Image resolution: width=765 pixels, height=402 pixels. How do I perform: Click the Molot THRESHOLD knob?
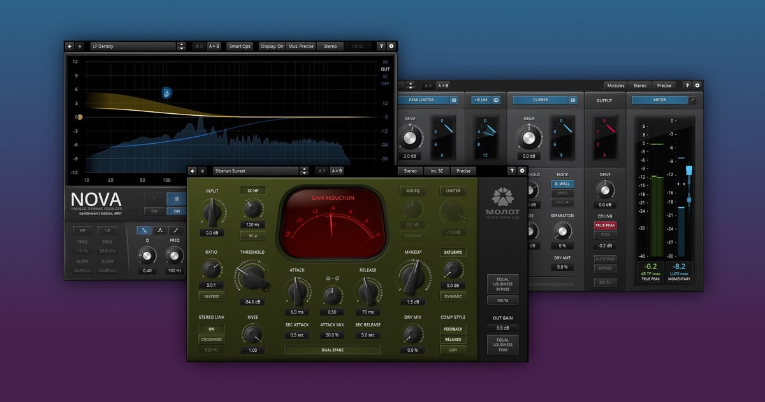(252, 278)
